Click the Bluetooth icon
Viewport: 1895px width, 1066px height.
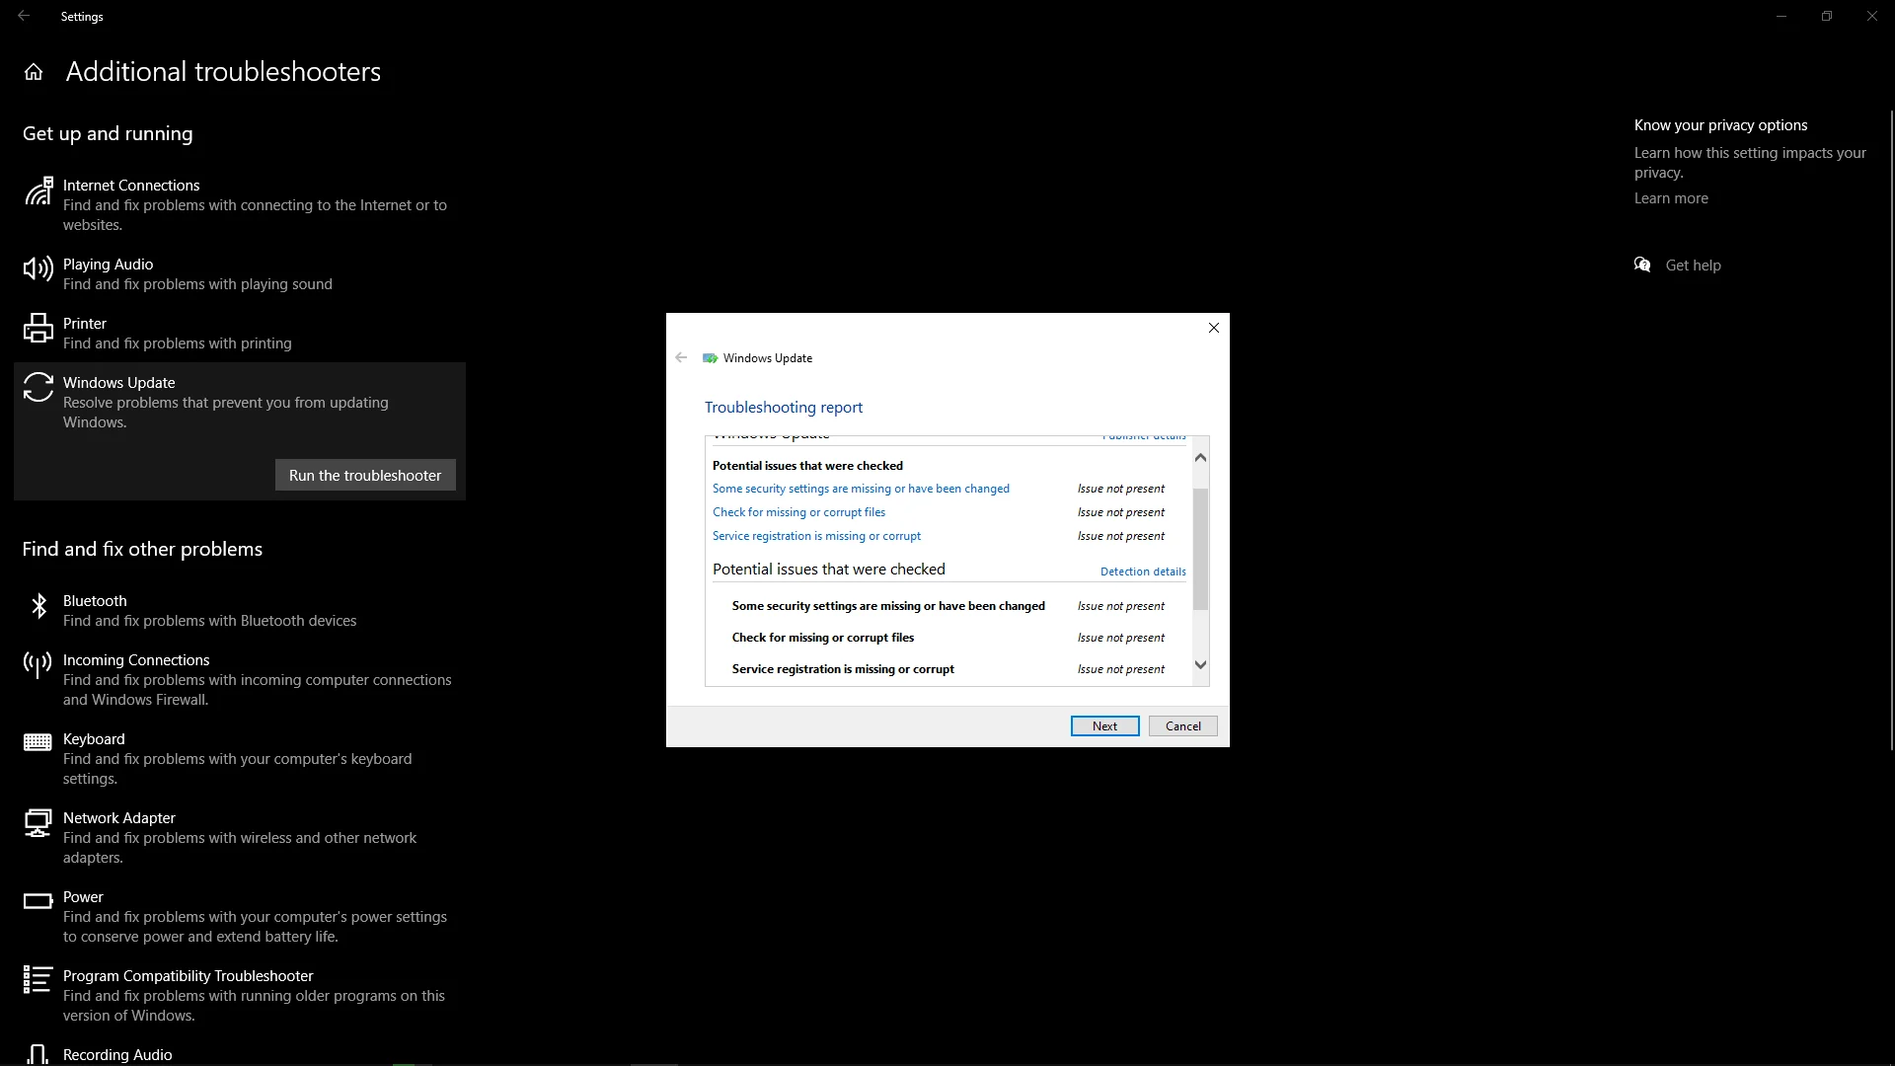tap(38, 606)
